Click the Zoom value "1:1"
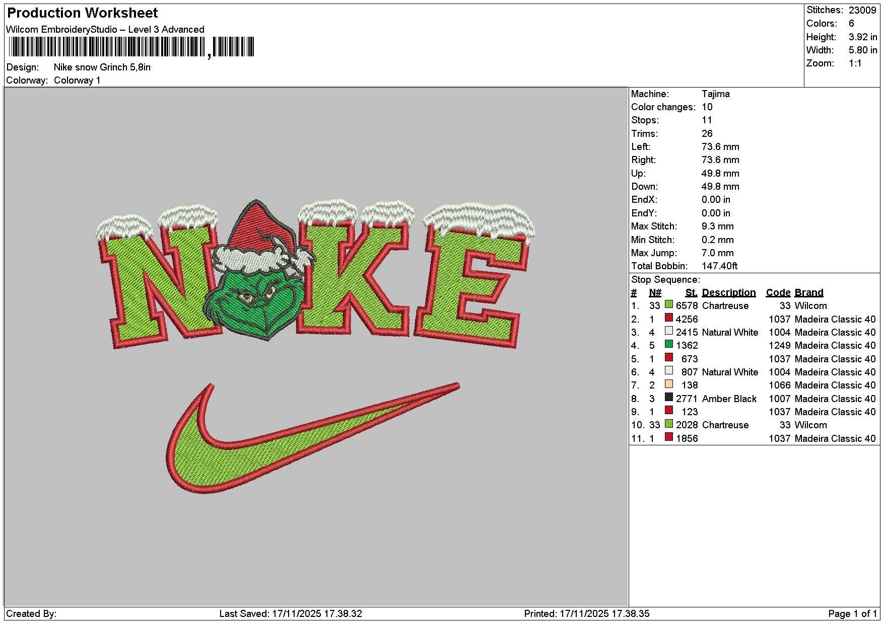The image size is (884, 624). pos(855,63)
